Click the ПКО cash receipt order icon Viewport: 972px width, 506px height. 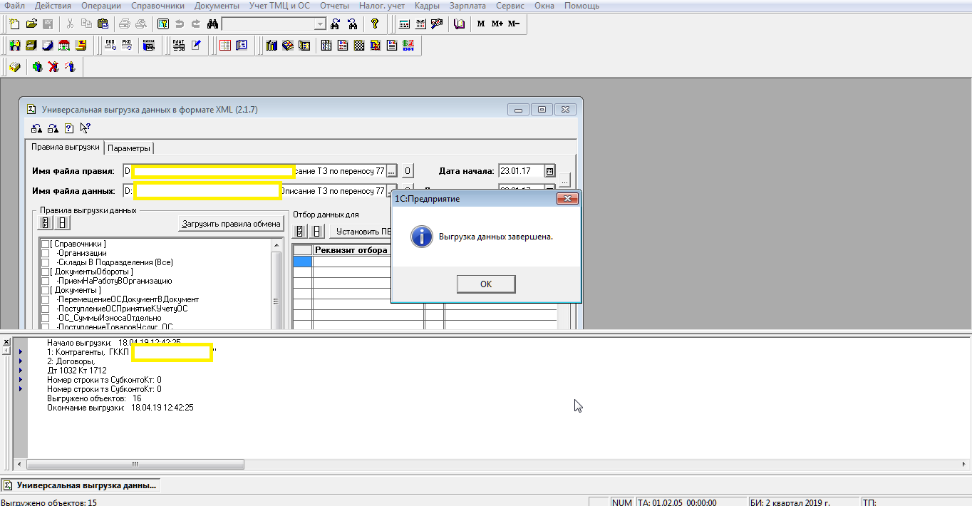[x=110, y=46]
